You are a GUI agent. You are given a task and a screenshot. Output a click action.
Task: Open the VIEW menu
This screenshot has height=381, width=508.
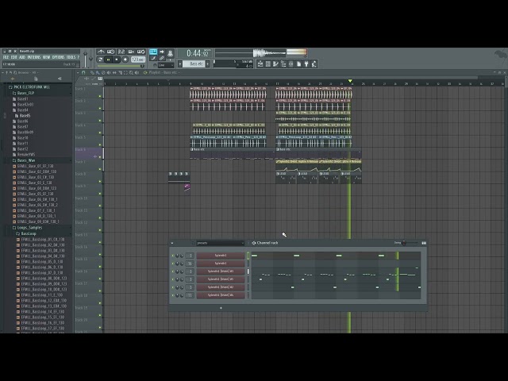(46, 57)
